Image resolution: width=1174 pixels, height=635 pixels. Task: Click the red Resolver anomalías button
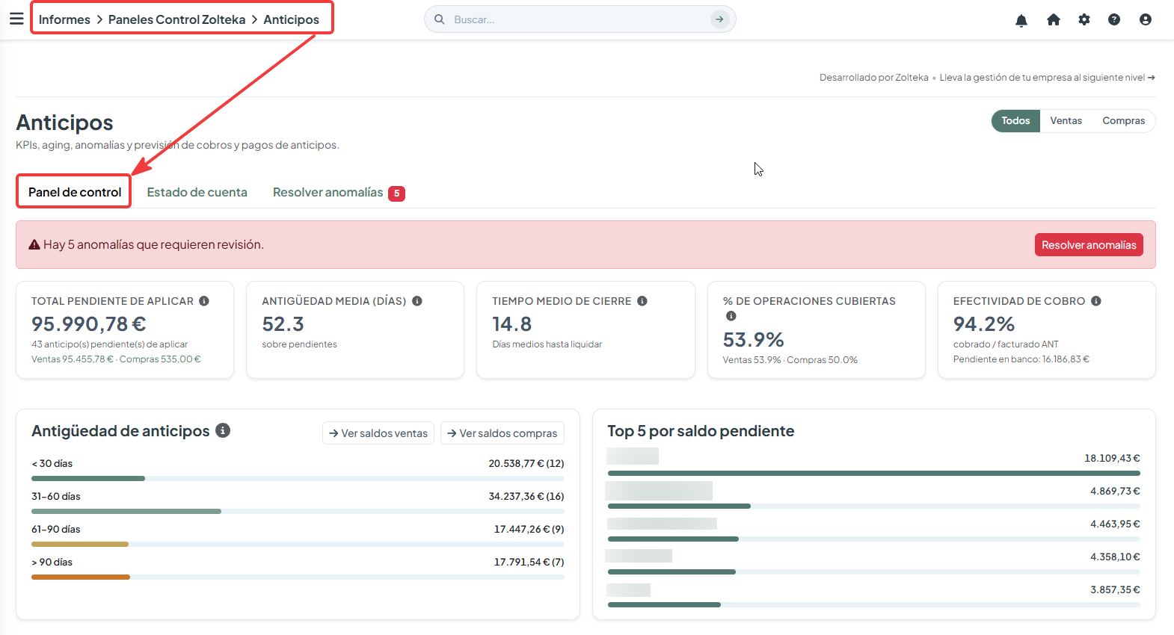(x=1089, y=245)
